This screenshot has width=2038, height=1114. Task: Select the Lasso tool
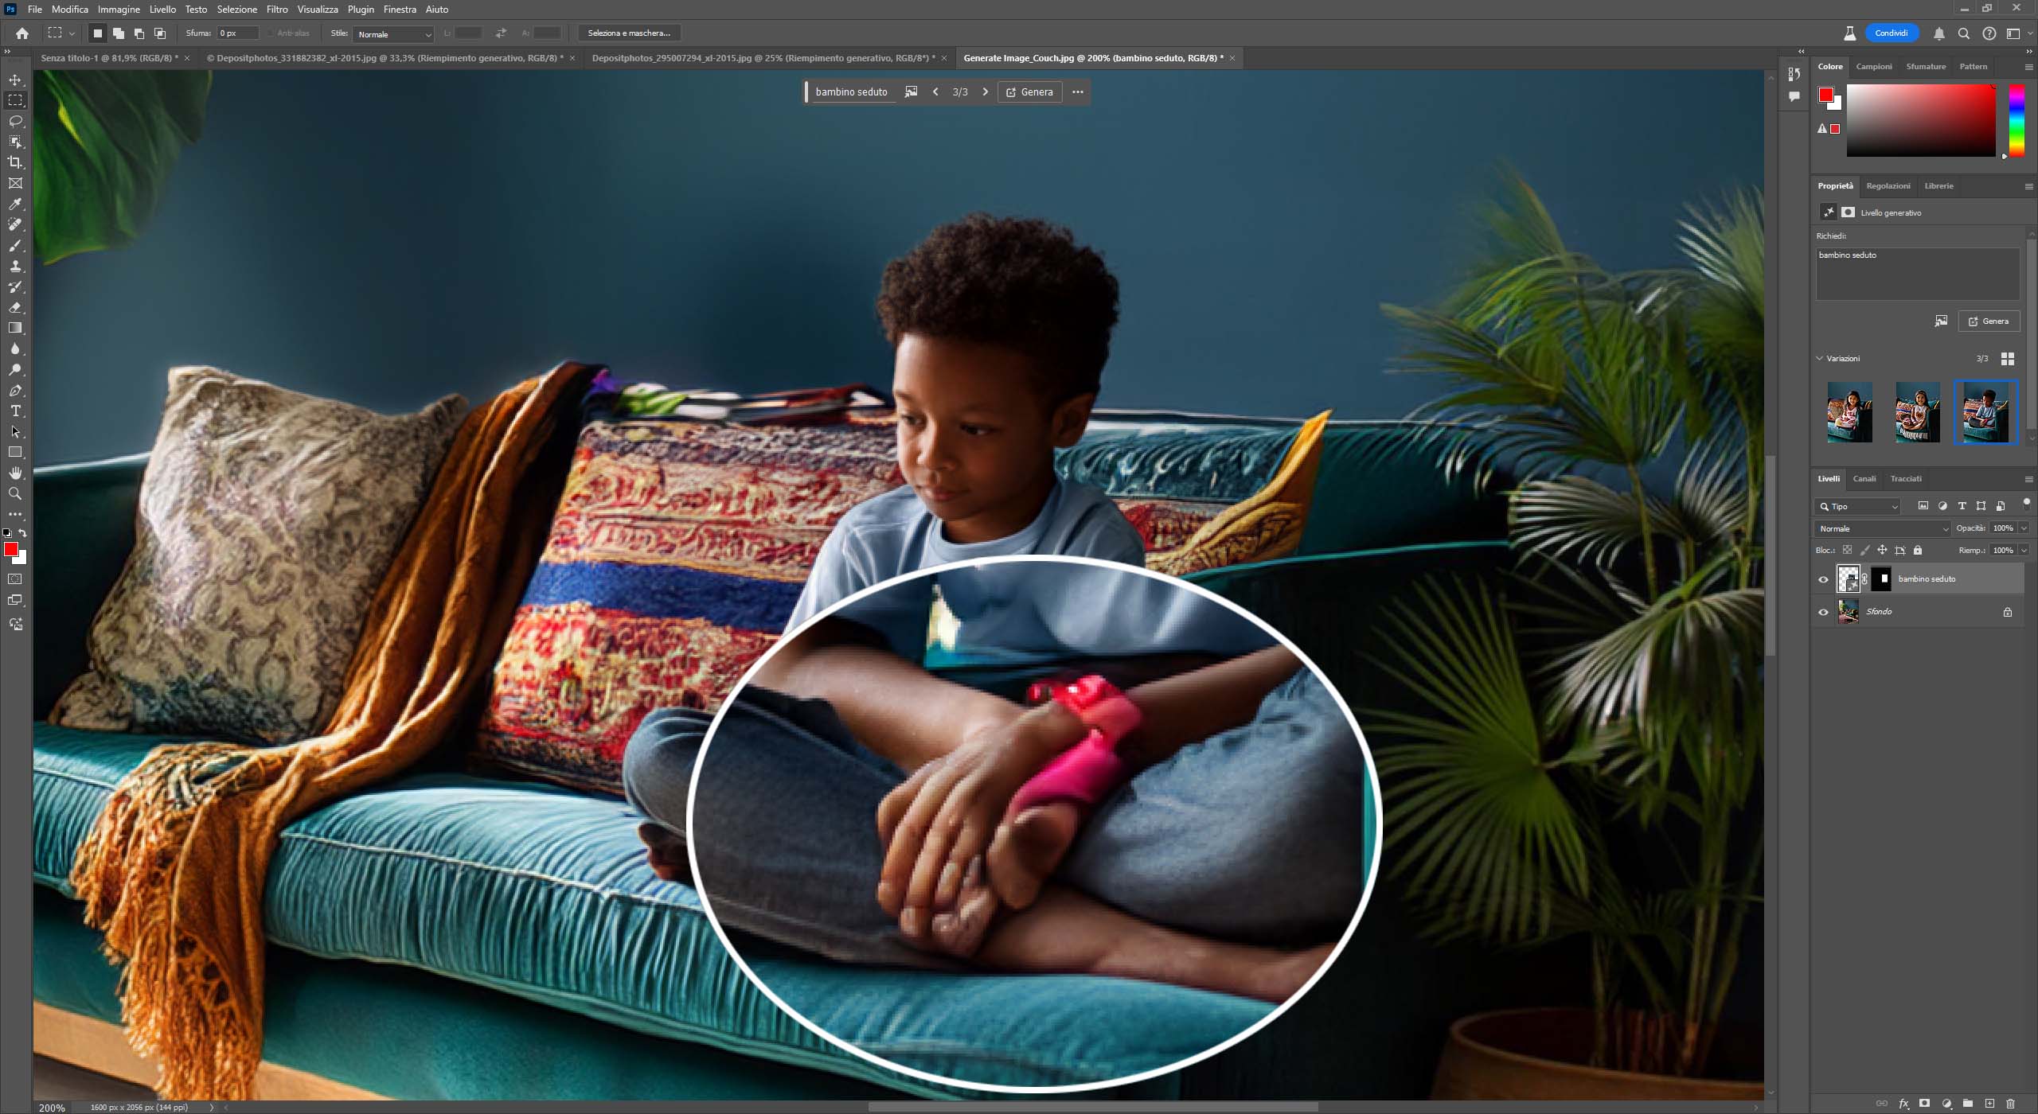[x=15, y=121]
